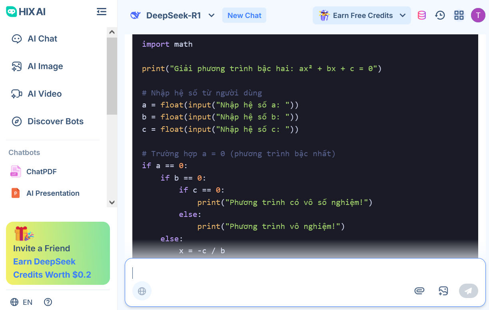Open the Invite a Friend banner
The width and height of the screenshot is (489, 310).
[x=58, y=253]
